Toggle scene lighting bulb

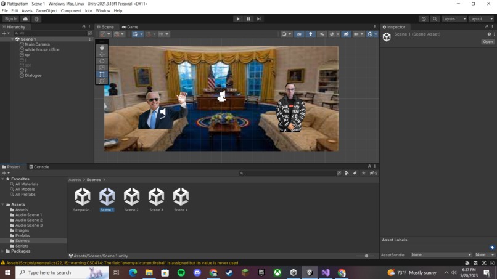pyautogui.click(x=310, y=34)
